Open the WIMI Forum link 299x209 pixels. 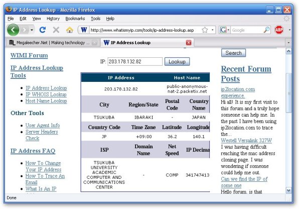tap(29, 55)
